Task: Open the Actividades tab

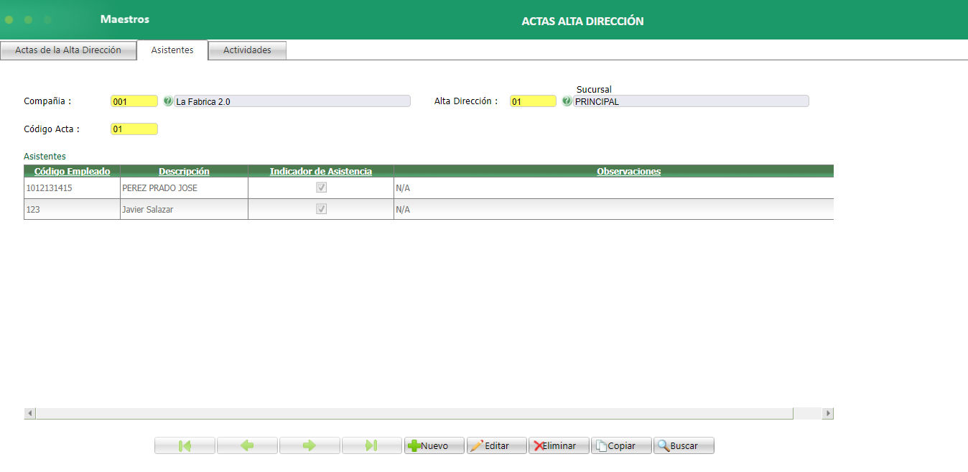Action: pos(247,50)
